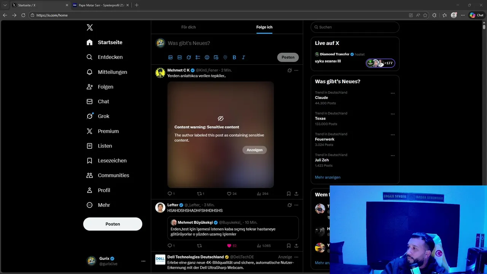Open Grok from the sidebar
Viewport: 487px width, 274px height.
tap(98, 116)
